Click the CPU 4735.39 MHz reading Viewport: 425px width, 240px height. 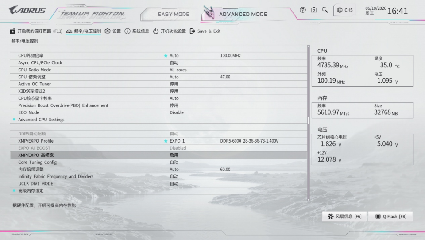(332, 66)
